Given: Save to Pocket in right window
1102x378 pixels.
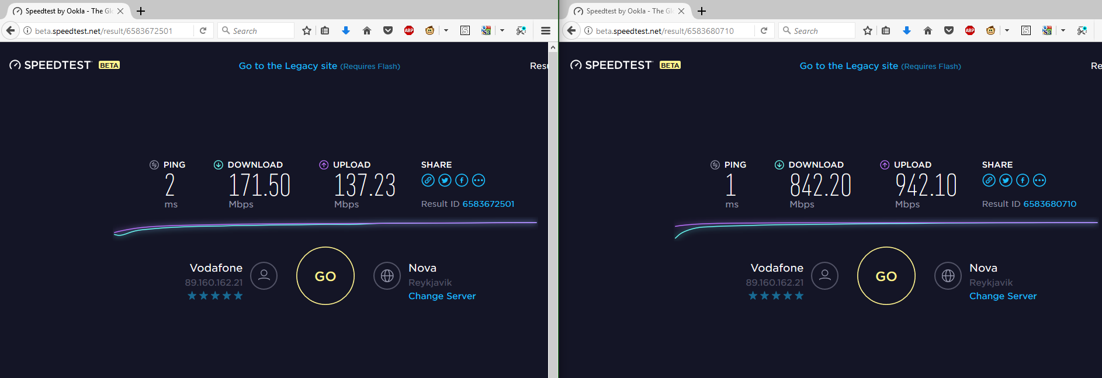Looking at the screenshot, I should point(949,30).
